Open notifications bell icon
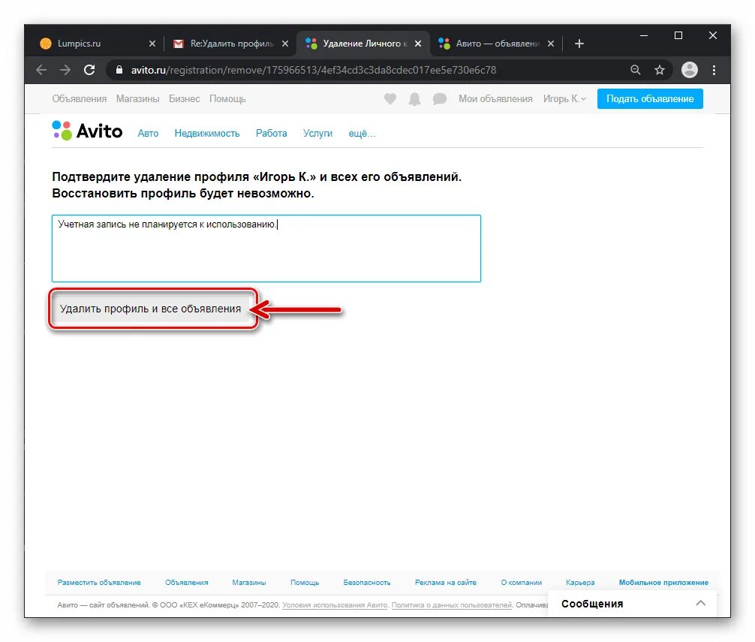Image resolution: width=755 pixels, height=642 pixels. pyautogui.click(x=414, y=99)
